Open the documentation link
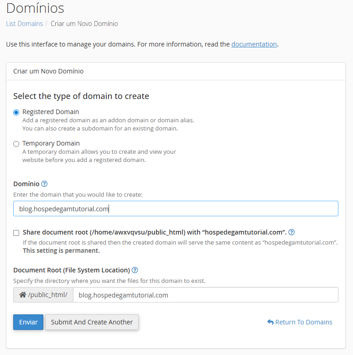 pos(254,44)
